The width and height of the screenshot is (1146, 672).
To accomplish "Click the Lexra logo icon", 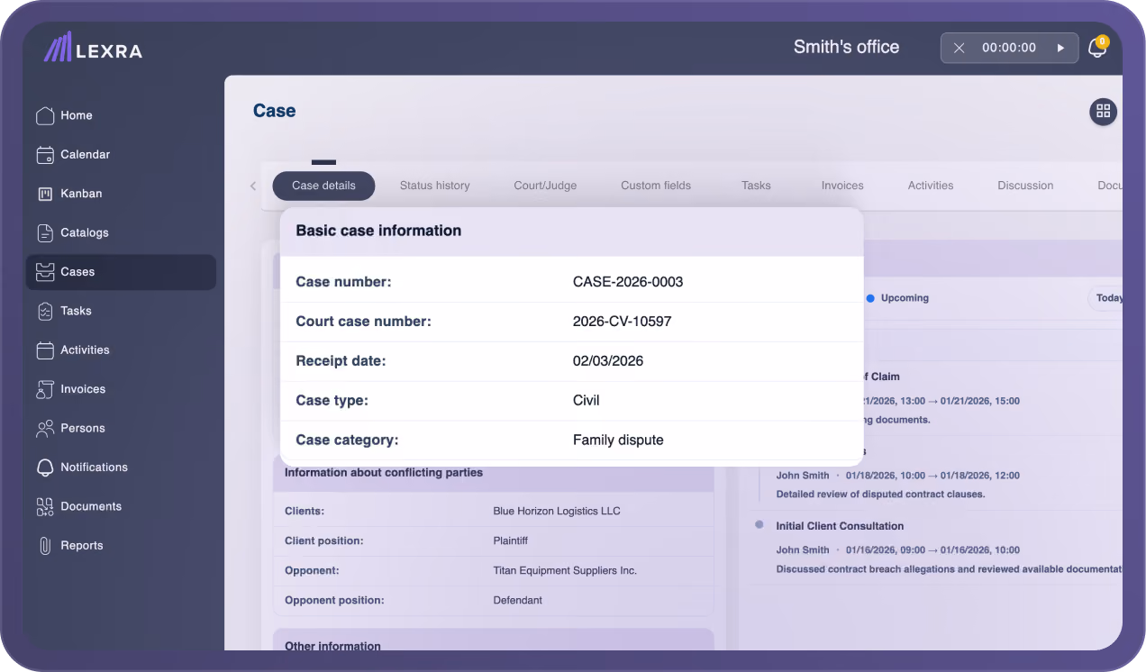I will tap(58, 48).
